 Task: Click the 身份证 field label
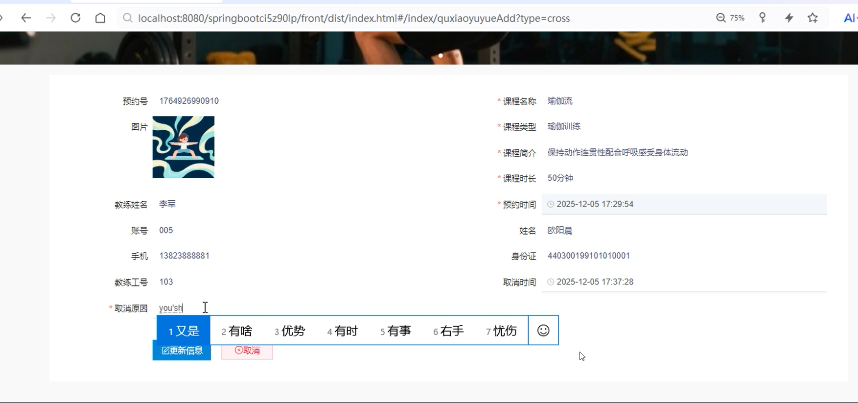click(x=524, y=256)
